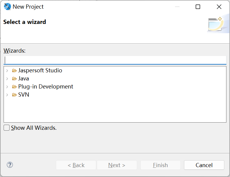The image size is (230, 177).
Task: Click the New Project title bar icon
Action: 7,7
